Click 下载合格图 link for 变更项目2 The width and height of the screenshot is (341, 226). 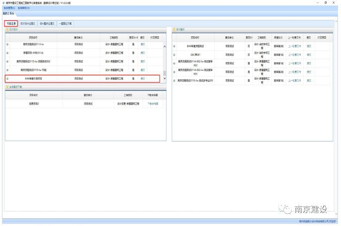tap(153, 104)
